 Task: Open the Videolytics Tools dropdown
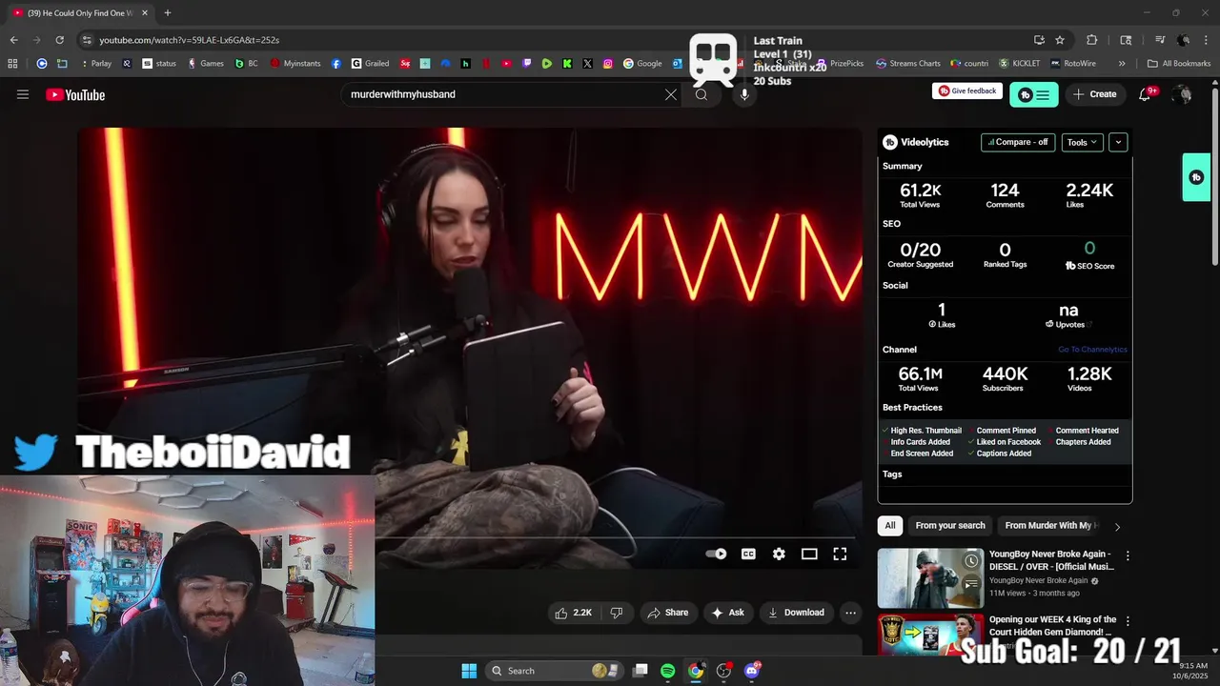pos(1082,142)
